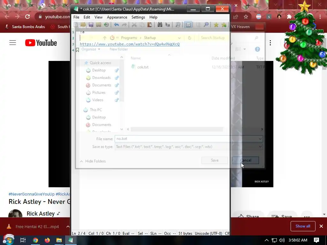Open Firefox from the taskbar
327x245 pixels.
pos(47,240)
